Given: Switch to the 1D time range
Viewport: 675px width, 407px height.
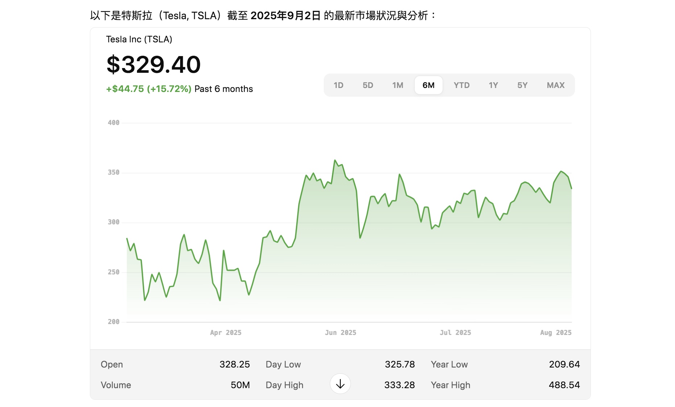Looking at the screenshot, I should click(338, 85).
